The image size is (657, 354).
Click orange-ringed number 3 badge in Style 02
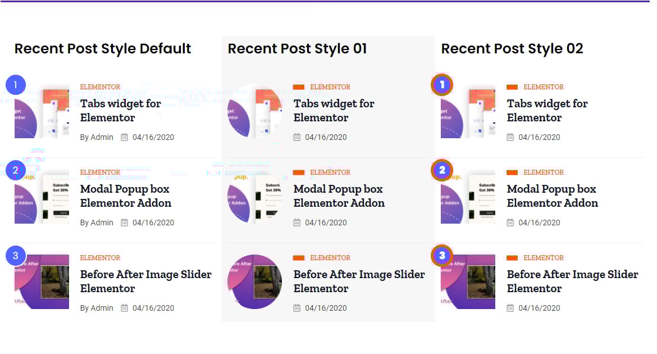tap(442, 256)
